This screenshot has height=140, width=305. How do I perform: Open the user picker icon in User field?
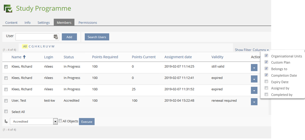[x=56, y=37]
